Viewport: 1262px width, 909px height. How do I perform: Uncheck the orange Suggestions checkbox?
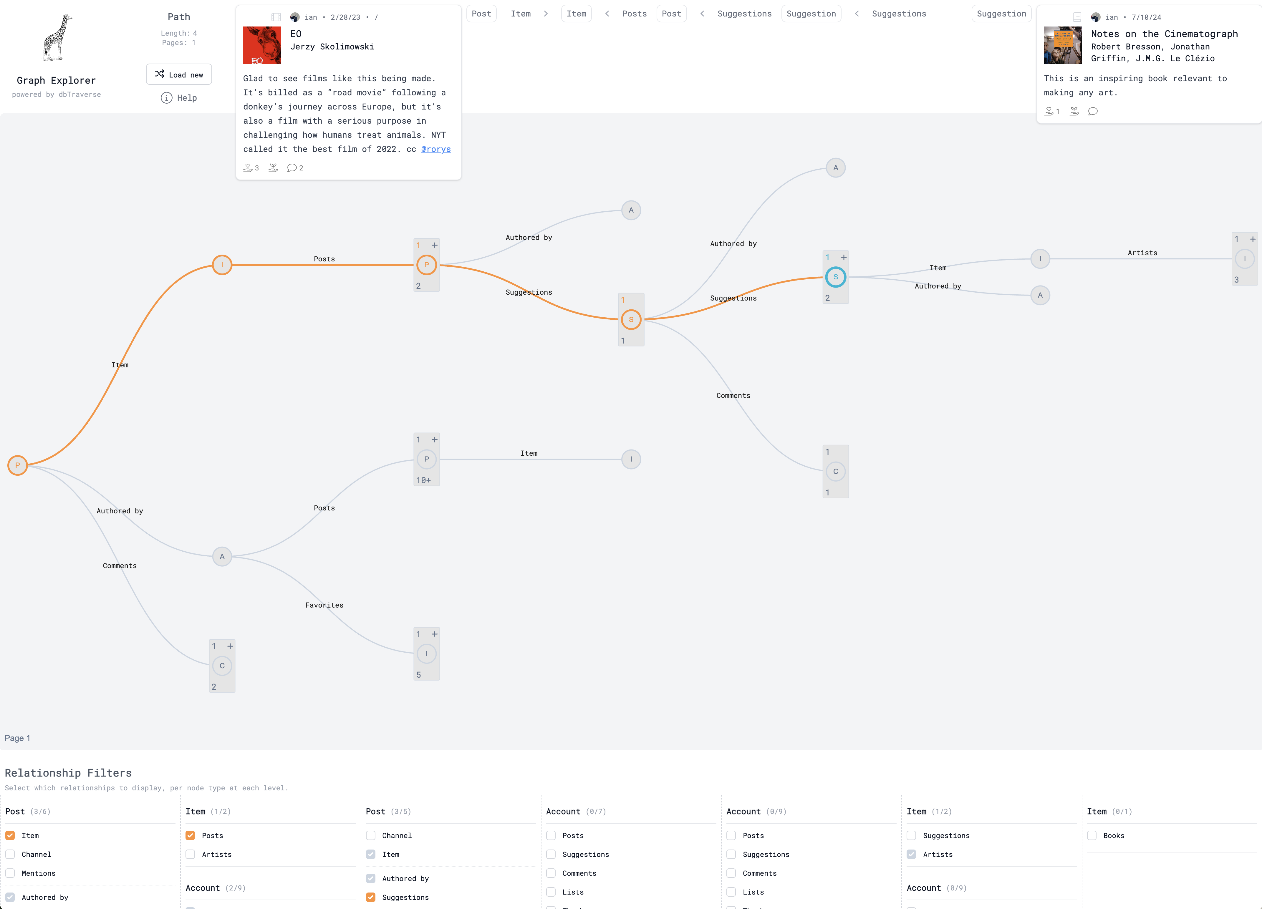tap(371, 897)
